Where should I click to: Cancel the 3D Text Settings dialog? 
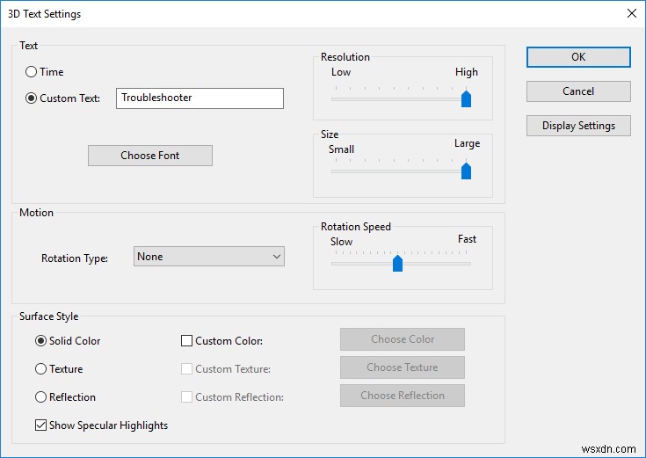click(578, 91)
